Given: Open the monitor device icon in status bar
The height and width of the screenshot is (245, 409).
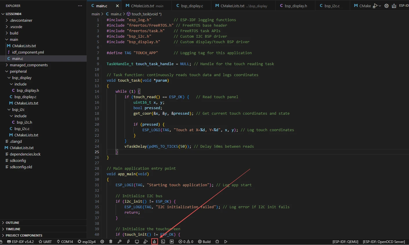Looking at the screenshot, I should tap(137, 242).
